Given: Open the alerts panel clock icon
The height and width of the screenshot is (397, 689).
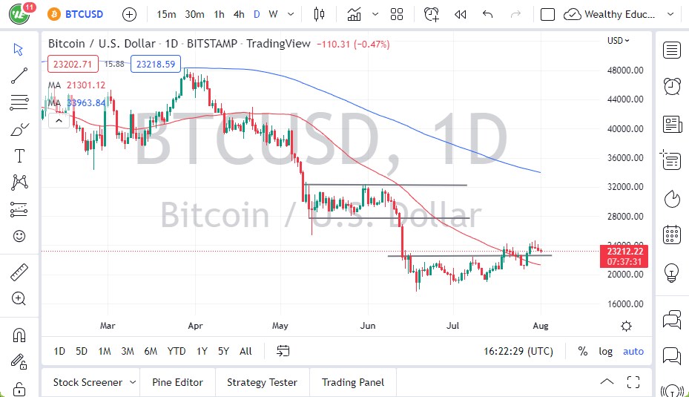Looking at the screenshot, I should tap(672, 86).
